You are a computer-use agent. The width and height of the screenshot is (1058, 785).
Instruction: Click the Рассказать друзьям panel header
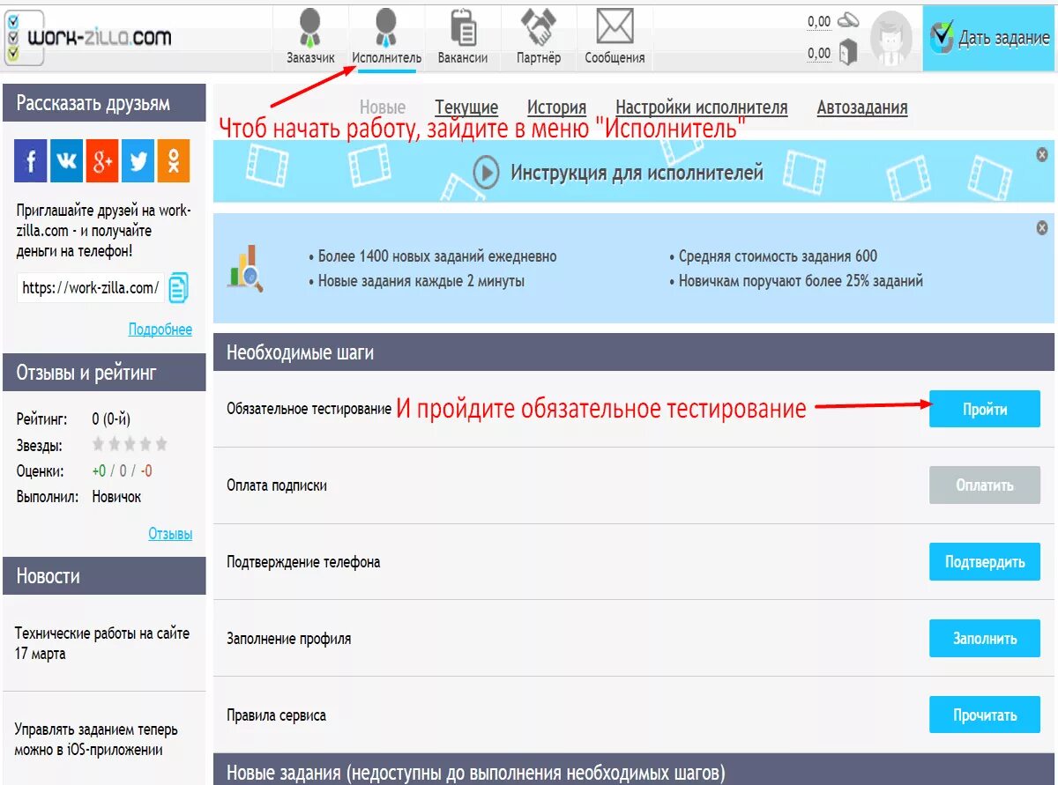104,103
